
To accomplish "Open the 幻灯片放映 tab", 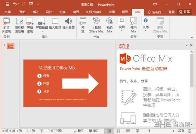I will [93, 12].
